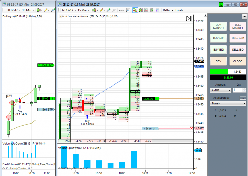This screenshot has width=248, height=176.
Task: Click the BUY ASK button
Action: 218,38
